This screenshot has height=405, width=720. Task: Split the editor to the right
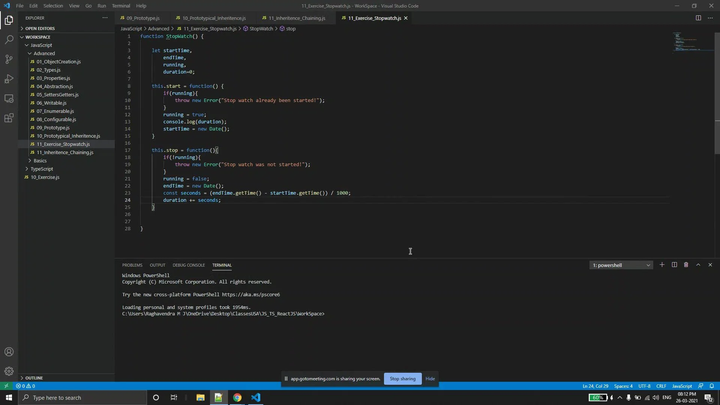pos(698,18)
